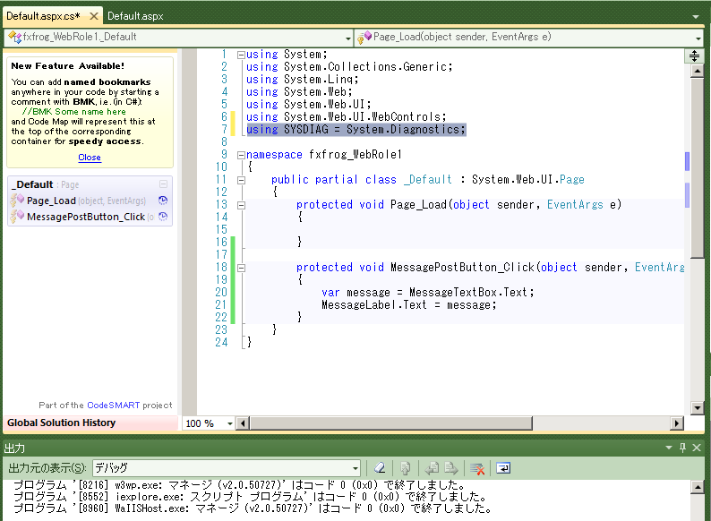Image resolution: width=711 pixels, height=521 pixels.
Task: Open the output source dropdown
Action: [x=355, y=468]
